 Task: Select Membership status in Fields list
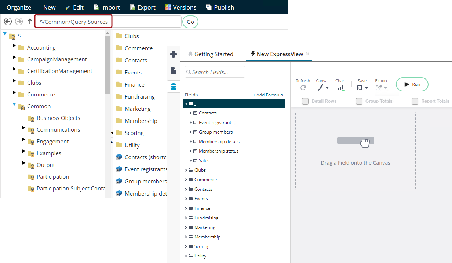219,151
